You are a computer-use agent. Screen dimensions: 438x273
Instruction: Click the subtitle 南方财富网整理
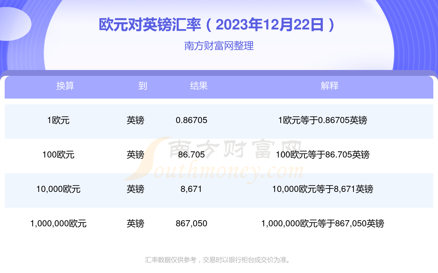coord(219,46)
